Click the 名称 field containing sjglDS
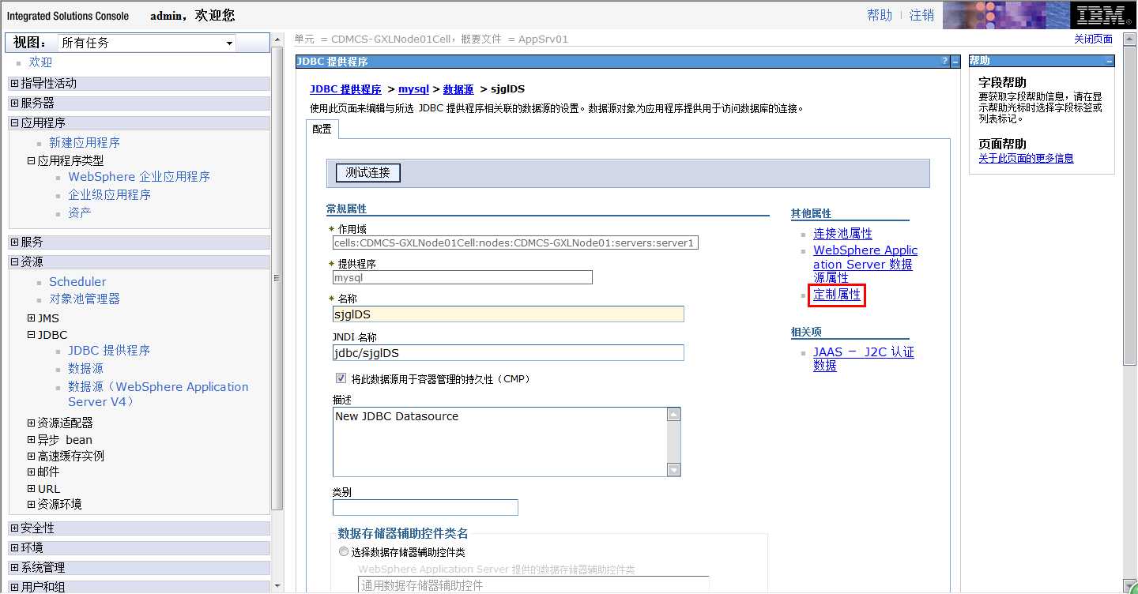 (508, 314)
